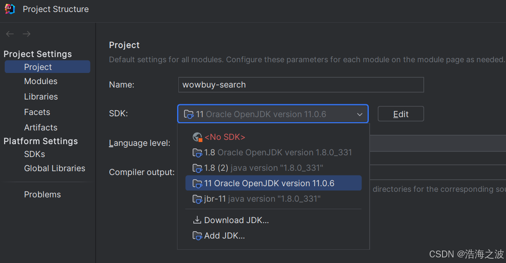Click the JDK folder icon beside jbr-11

point(197,199)
